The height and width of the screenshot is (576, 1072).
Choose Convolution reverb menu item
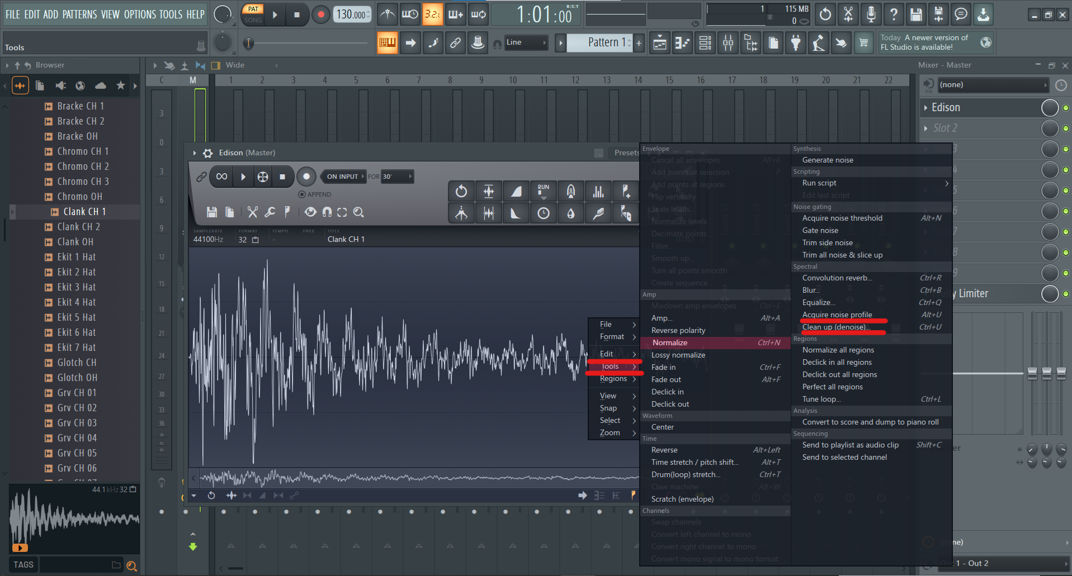tap(872, 278)
